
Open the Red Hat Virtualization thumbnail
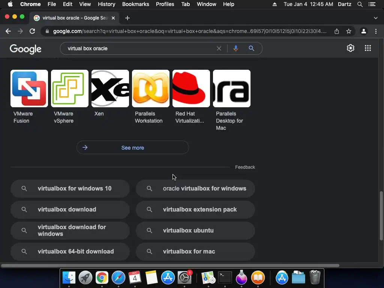point(191,88)
